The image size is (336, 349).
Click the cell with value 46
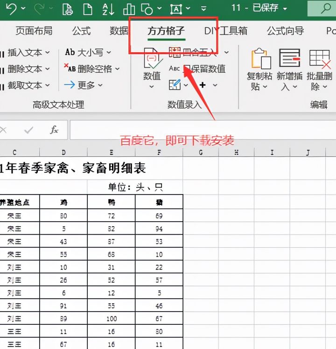pyautogui.click(x=159, y=306)
